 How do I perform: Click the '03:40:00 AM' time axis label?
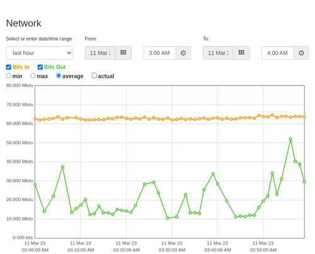pos(217,250)
